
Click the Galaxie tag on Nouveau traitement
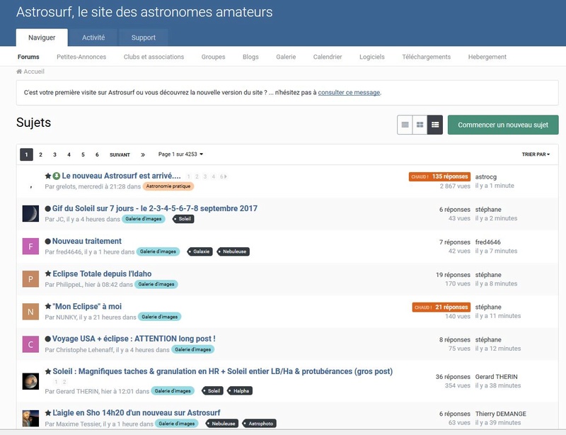point(200,252)
